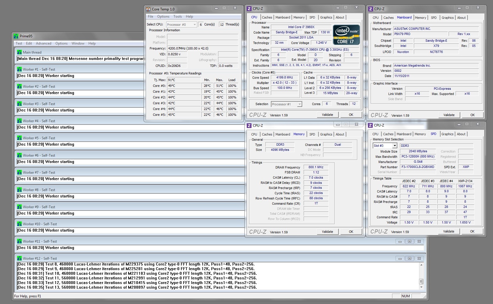The height and width of the screenshot is (304, 493).
Task: Click the Intel Core i7 logo
Action: click(x=346, y=35)
